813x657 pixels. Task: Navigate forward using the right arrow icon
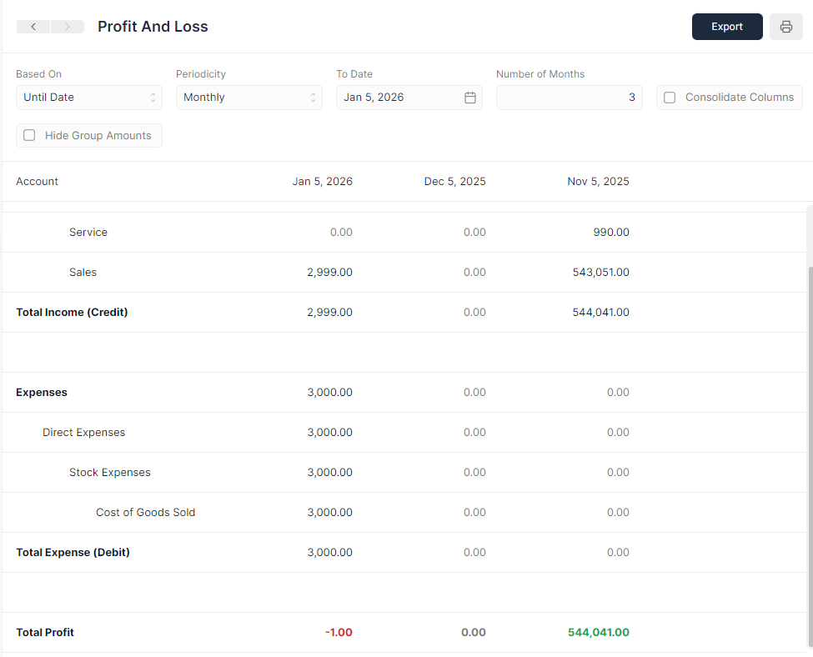66,26
